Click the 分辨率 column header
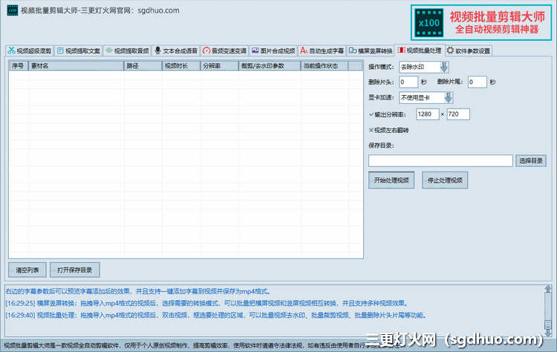Image resolution: width=557 pixels, height=352 pixels. (219, 65)
